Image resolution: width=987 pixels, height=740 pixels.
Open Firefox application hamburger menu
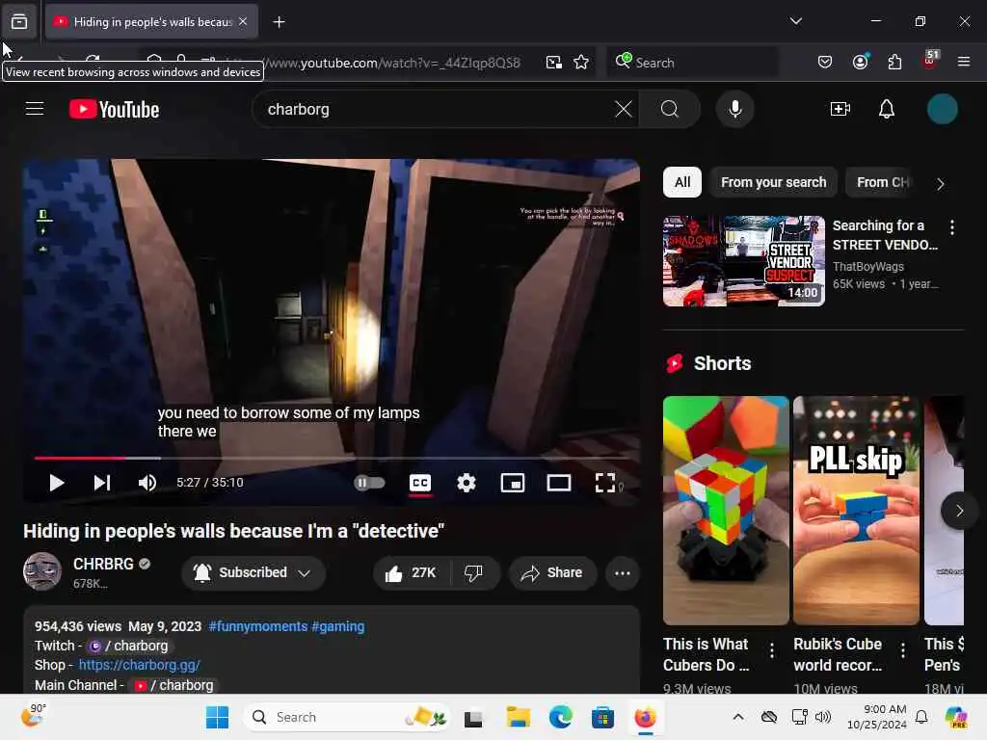pyautogui.click(x=963, y=62)
